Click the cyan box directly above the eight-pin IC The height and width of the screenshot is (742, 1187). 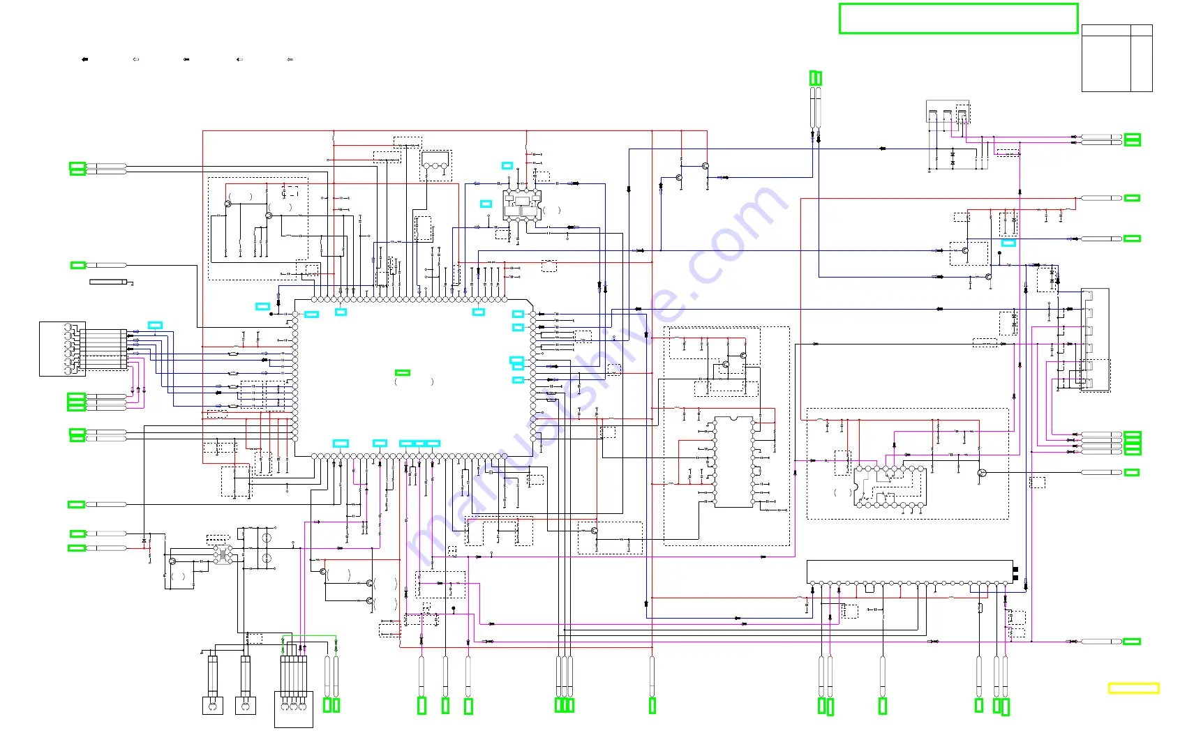507,165
